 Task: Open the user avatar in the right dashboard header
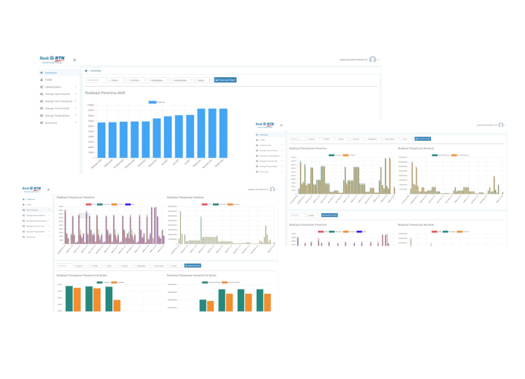[x=501, y=125]
